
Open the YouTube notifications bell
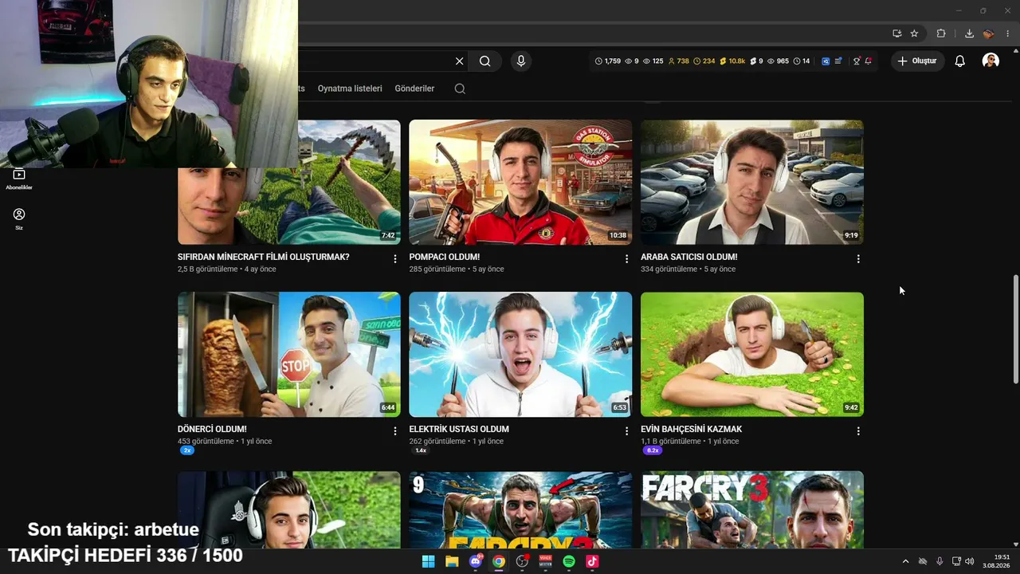960,61
